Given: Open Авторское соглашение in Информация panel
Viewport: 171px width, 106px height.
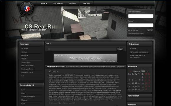Looking at the screenshot, I should (139, 52).
